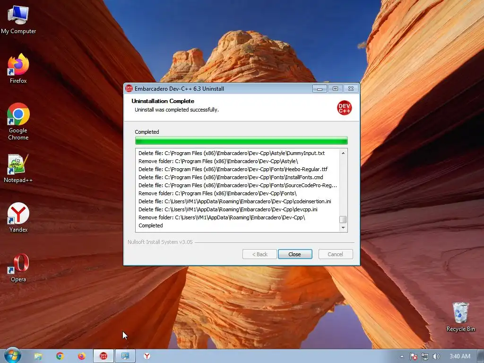The width and height of the screenshot is (484, 363).
Task: Click the log list scroll down arrow
Action: (x=343, y=228)
